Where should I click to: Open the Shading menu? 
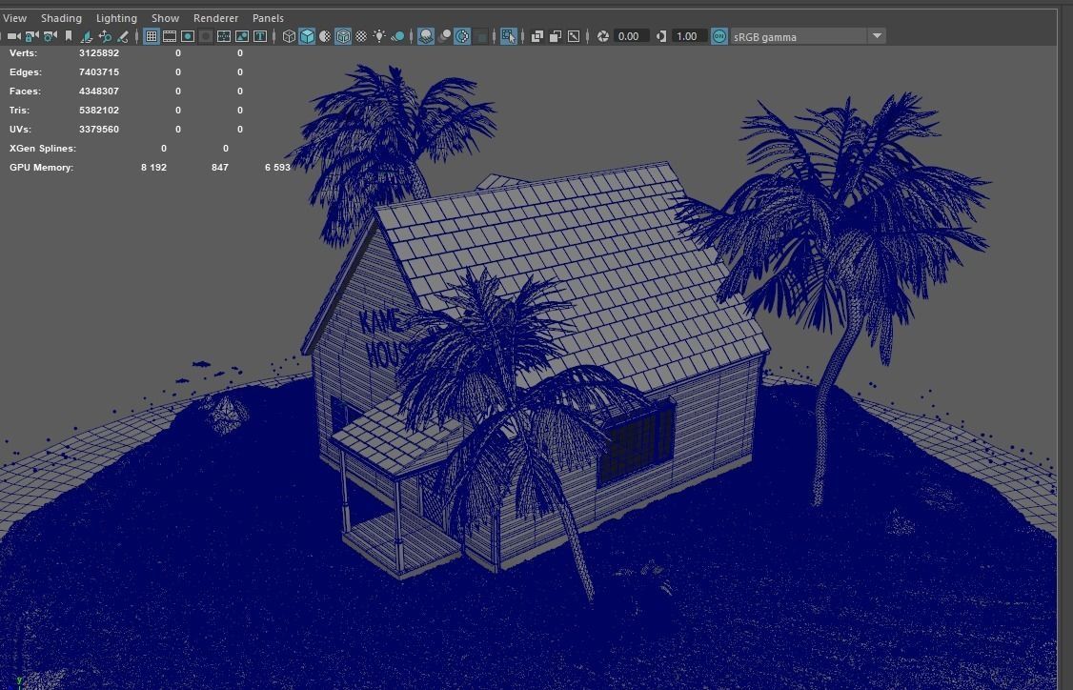pos(61,18)
